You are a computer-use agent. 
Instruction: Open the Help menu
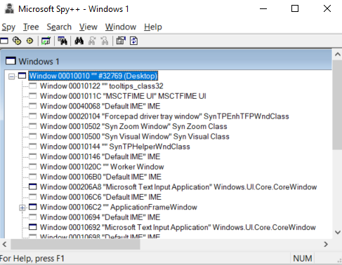[153, 27]
